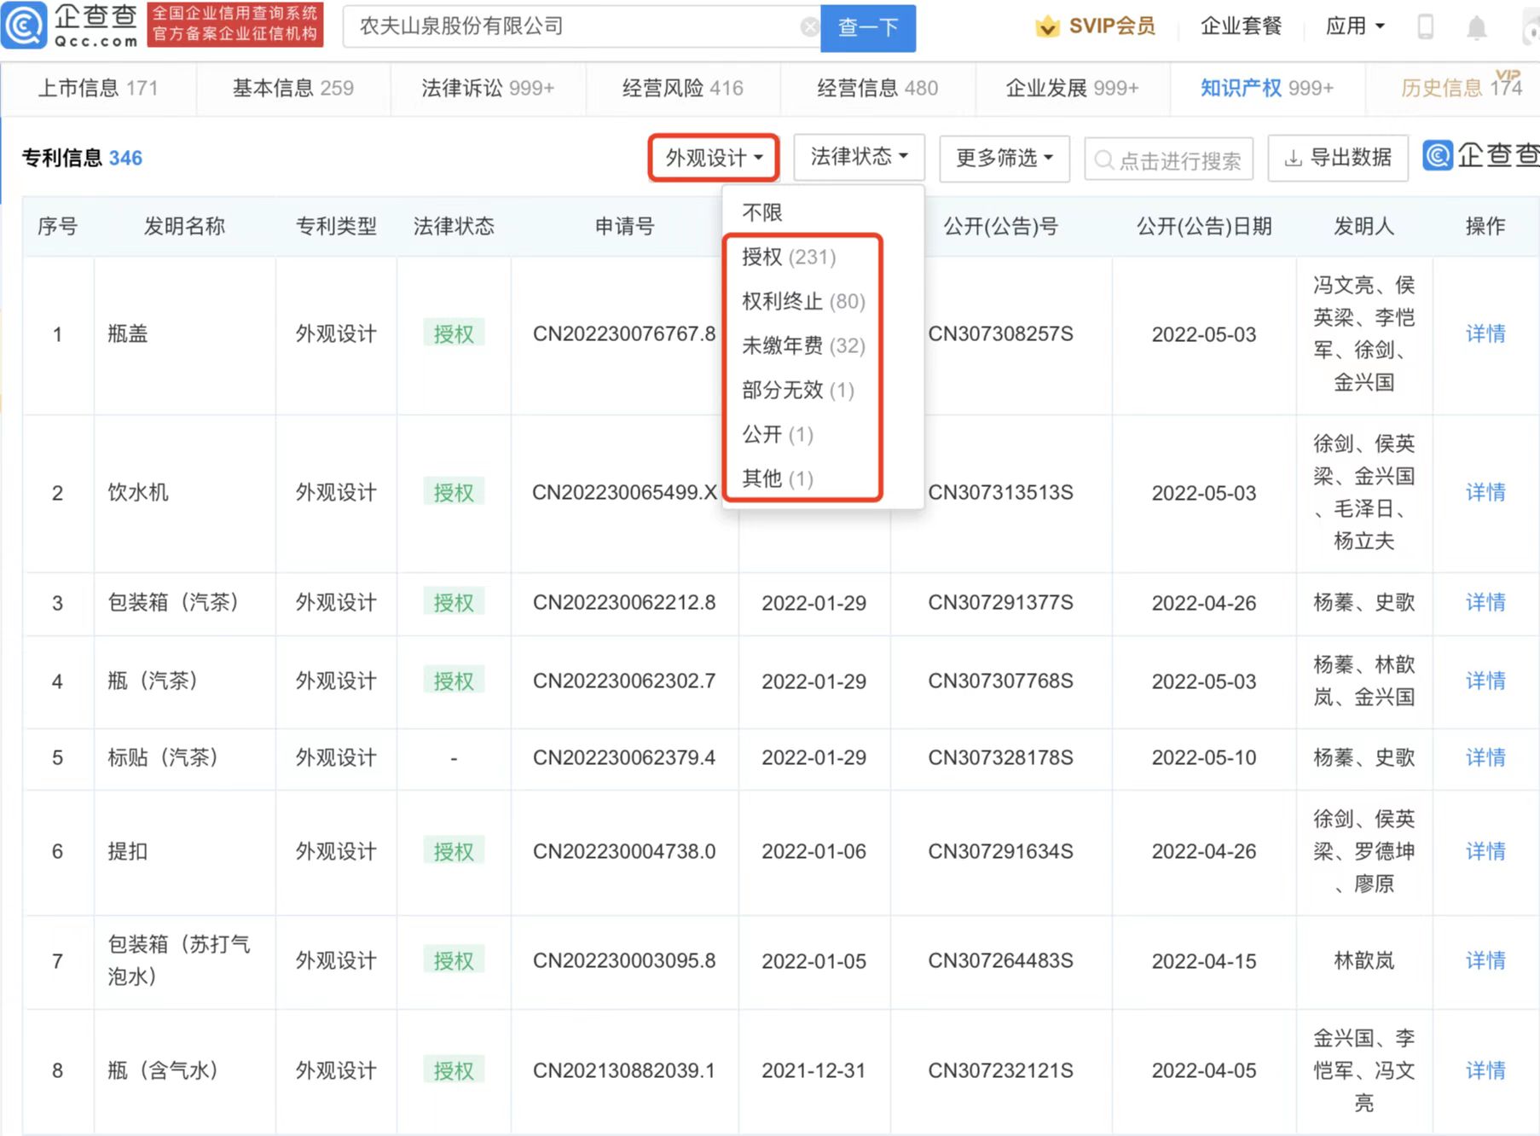
Task: Select 公开 (1) filter option
Action: (x=778, y=434)
